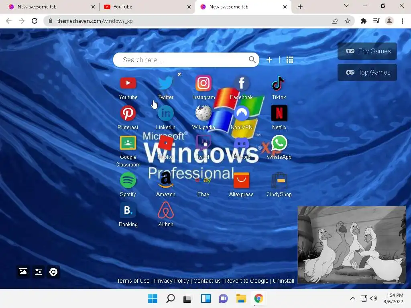Launch the NordVPN shortcut
The height and width of the screenshot is (308, 411).
[241, 113]
